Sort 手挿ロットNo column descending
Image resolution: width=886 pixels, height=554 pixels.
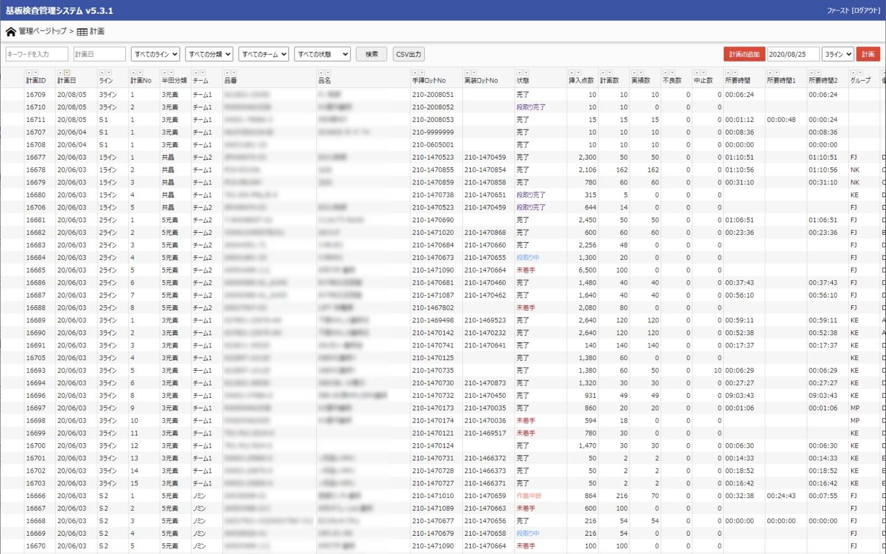pos(421,73)
